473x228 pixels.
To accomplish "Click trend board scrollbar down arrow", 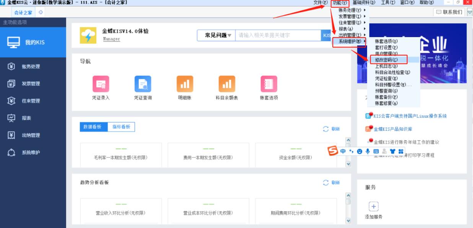I will tap(348, 220).
